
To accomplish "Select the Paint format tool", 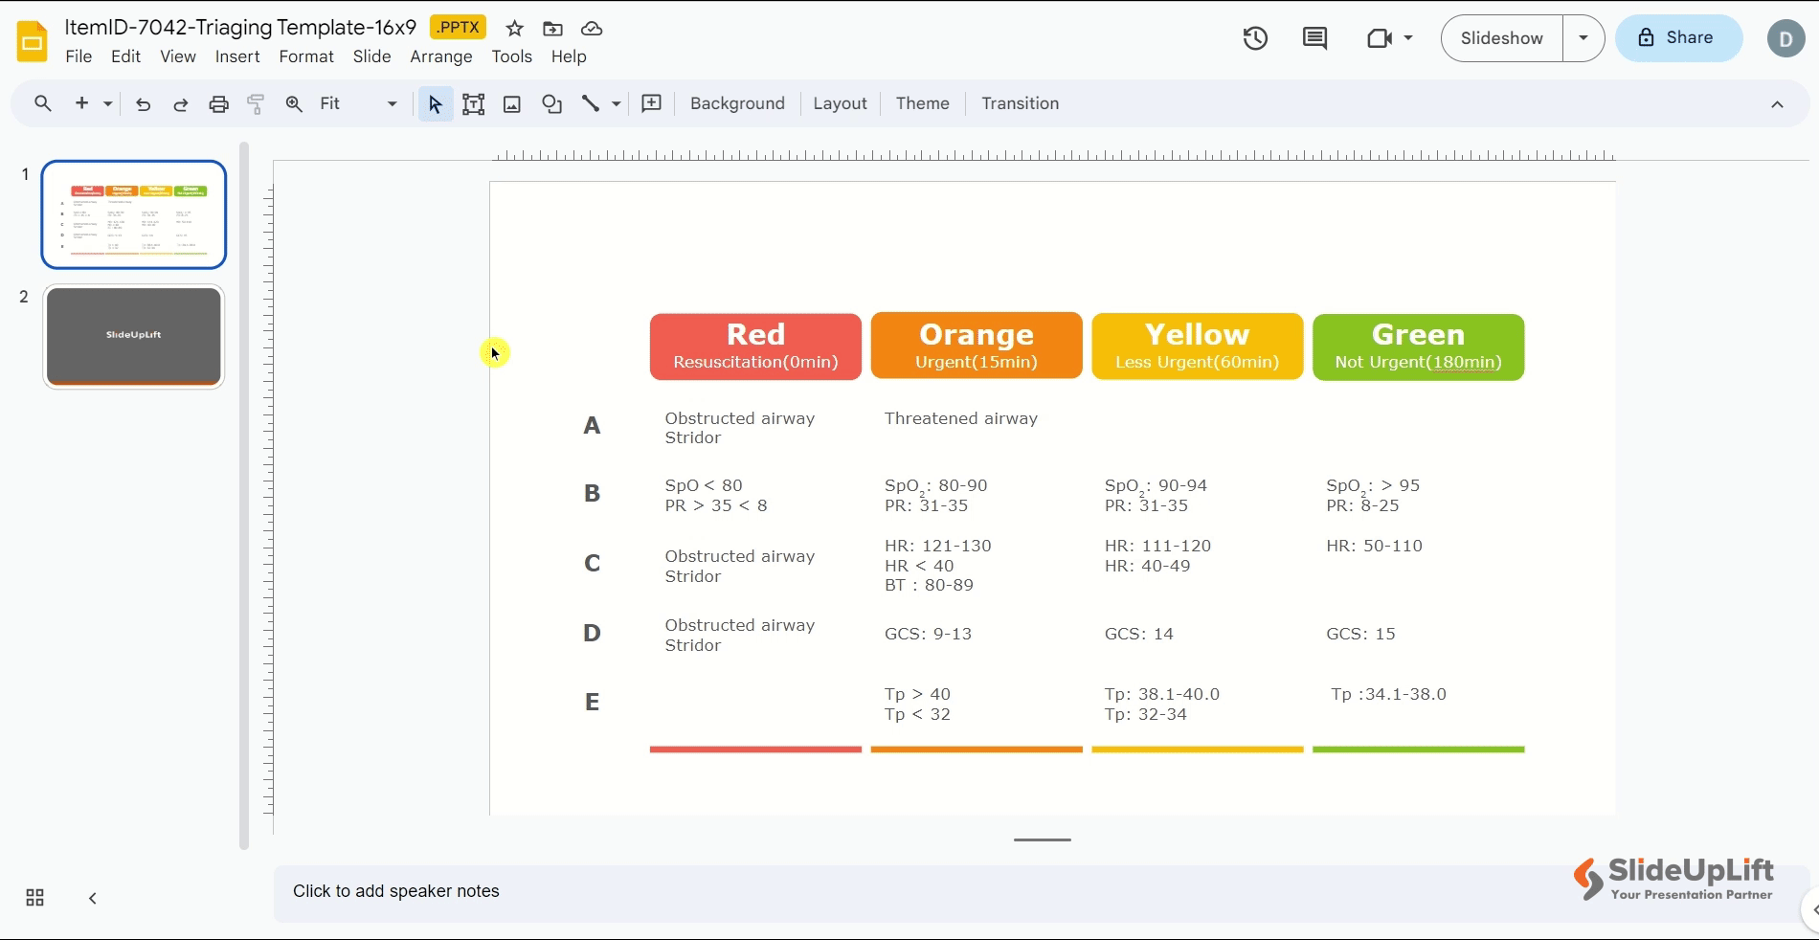I will pos(256,103).
